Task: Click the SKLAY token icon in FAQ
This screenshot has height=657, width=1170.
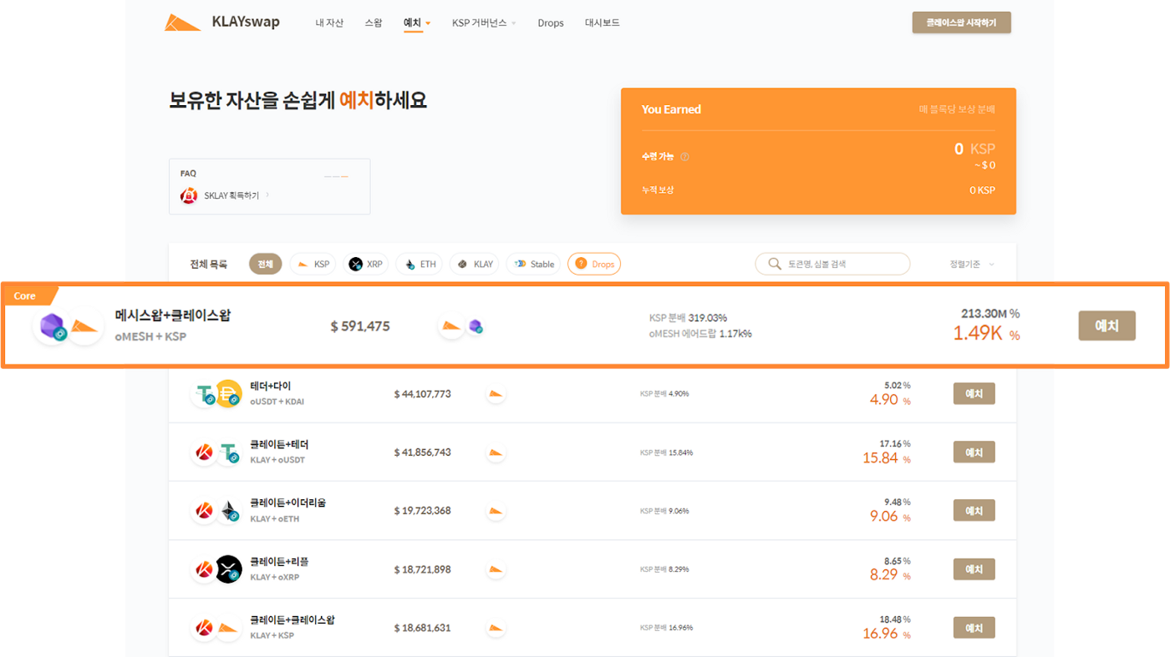Action: [x=189, y=195]
